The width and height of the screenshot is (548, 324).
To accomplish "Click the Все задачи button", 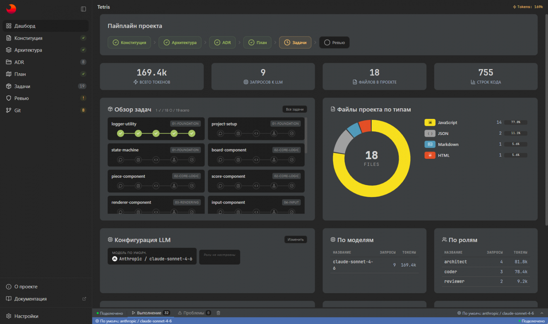I will click(294, 109).
